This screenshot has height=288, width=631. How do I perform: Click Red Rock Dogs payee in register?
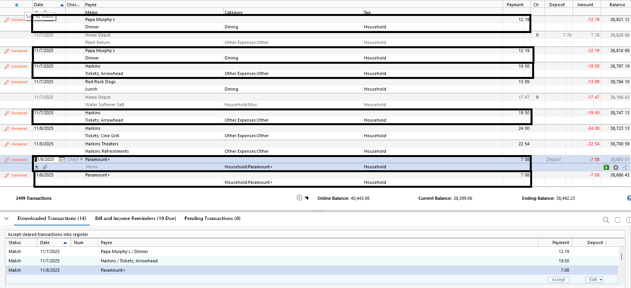click(x=100, y=82)
